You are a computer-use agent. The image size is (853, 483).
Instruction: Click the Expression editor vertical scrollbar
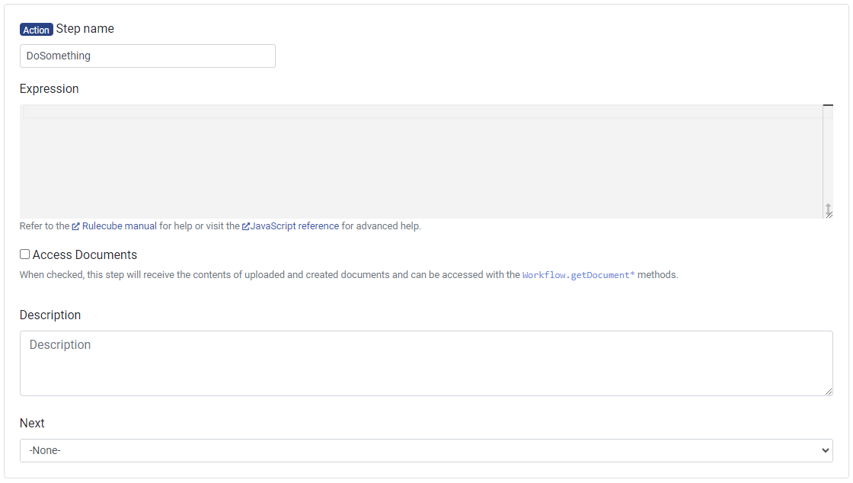(x=828, y=152)
